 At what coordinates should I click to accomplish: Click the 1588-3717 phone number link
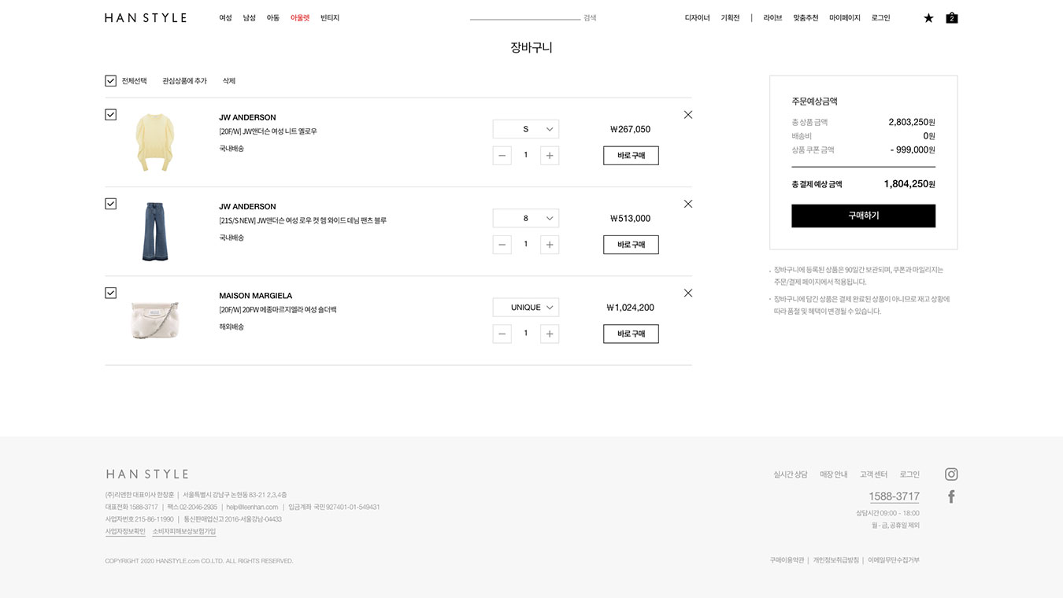pyautogui.click(x=894, y=496)
